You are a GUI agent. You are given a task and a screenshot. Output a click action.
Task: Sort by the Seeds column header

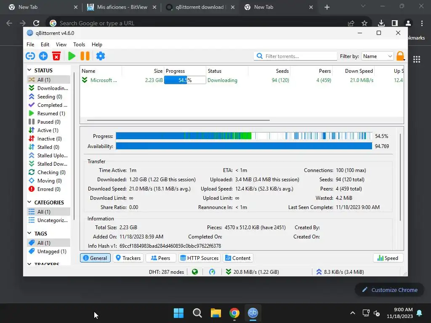tap(269, 71)
